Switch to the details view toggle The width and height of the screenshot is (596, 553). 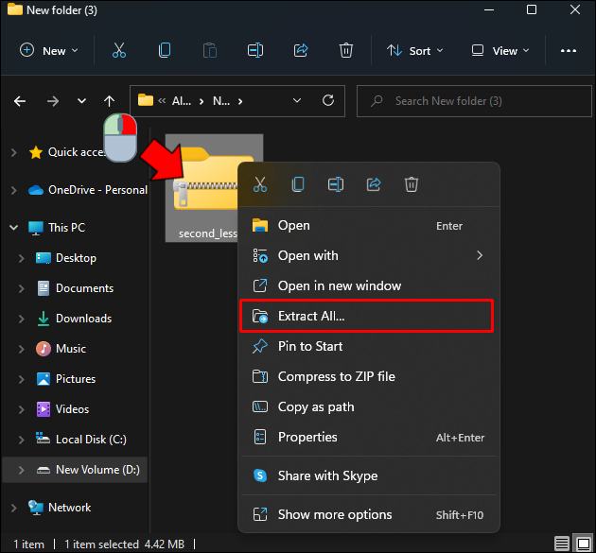click(562, 544)
